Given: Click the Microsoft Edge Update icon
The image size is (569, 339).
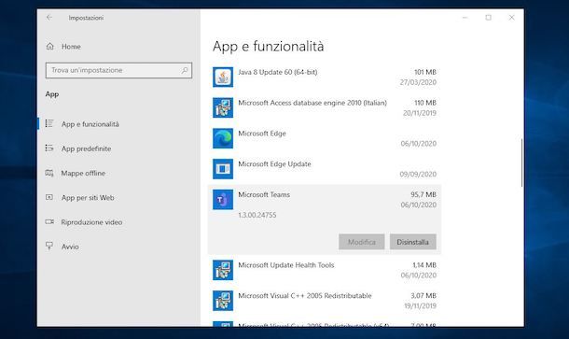Looking at the screenshot, I should coord(223,169).
